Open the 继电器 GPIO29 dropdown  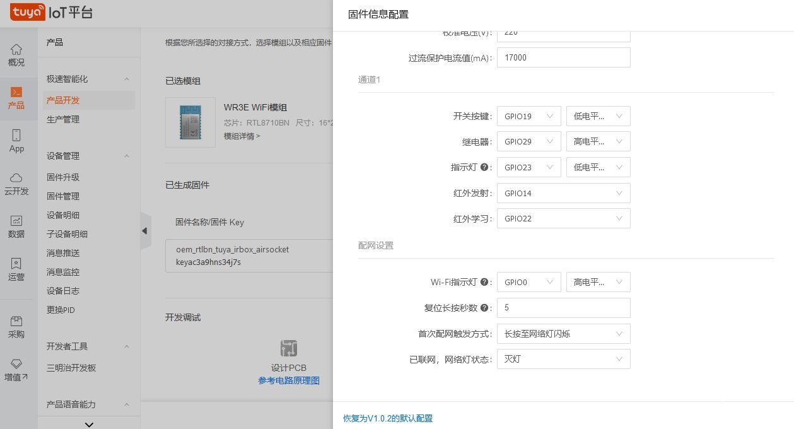pos(528,141)
